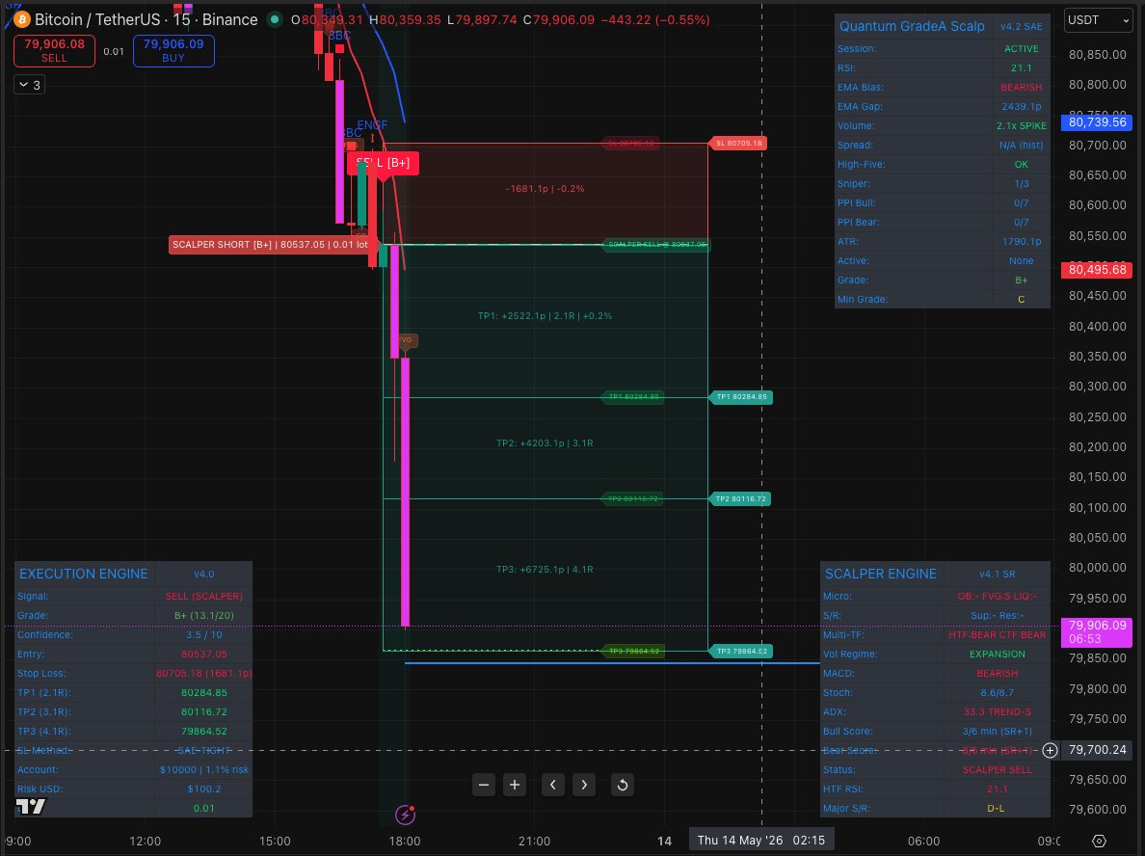Click the TP3 79864.52 price label
Viewport: 1145px width, 856px height.
point(740,651)
